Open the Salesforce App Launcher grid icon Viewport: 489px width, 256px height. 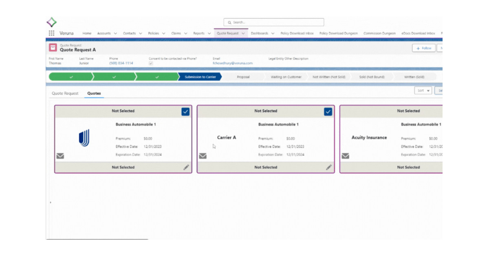point(52,33)
